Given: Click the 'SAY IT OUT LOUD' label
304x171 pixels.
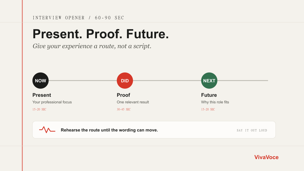Looking at the screenshot, I should [x=252, y=130].
